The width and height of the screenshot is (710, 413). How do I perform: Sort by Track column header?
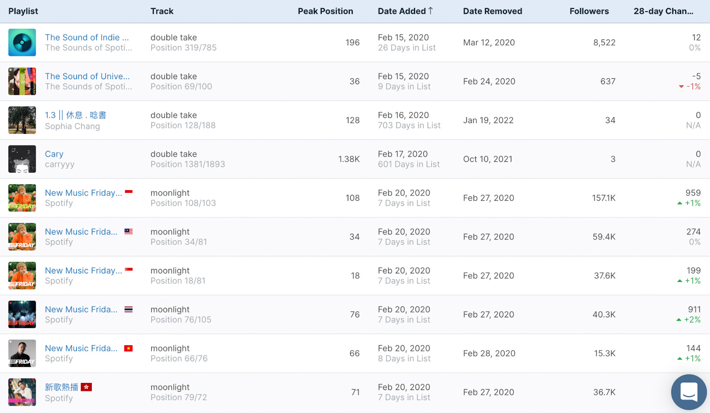tap(162, 11)
